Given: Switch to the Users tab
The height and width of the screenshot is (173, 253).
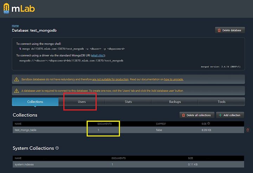Looking at the screenshot, I should point(82,102).
